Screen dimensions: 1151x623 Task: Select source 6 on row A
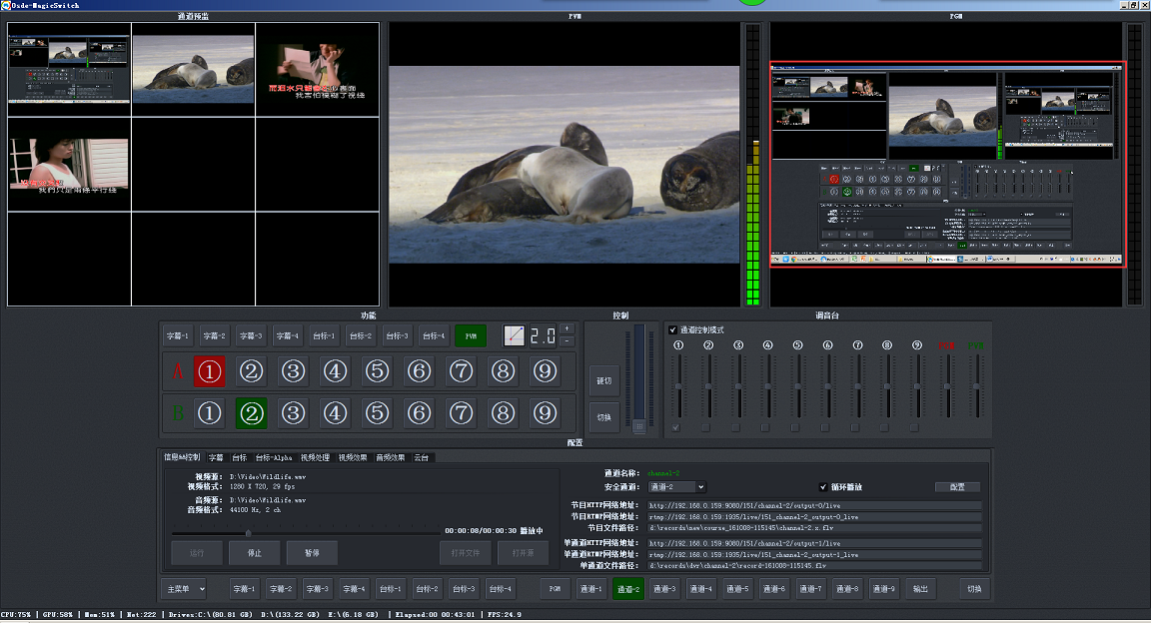click(x=420, y=371)
